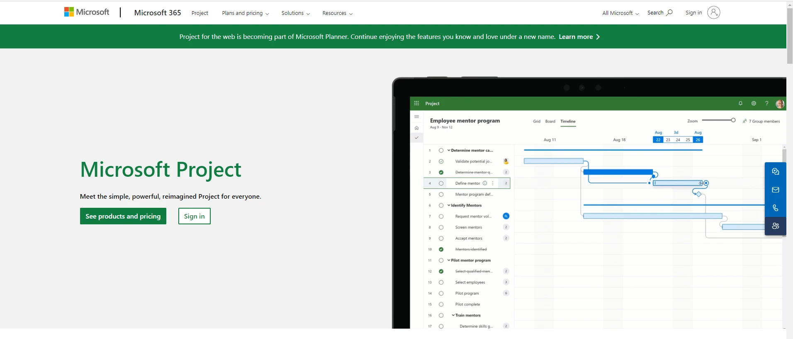The height and width of the screenshot is (339, 793).
Task: Follow the Learn more banner link
Action: coord(579,37)
